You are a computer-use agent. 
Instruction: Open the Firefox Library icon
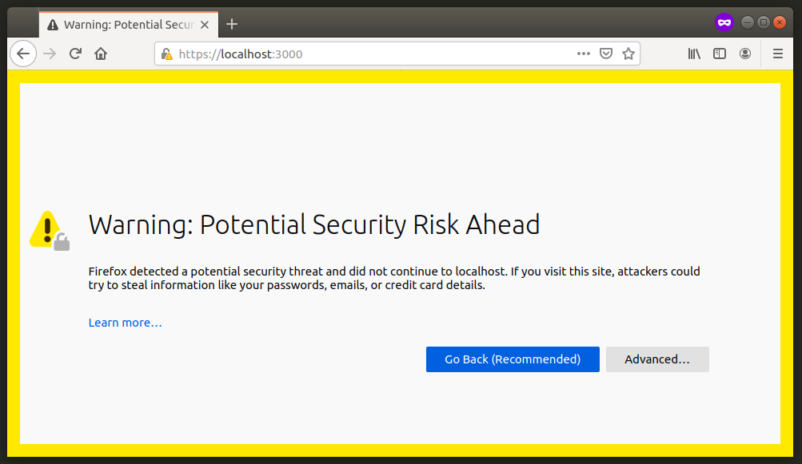694,54
